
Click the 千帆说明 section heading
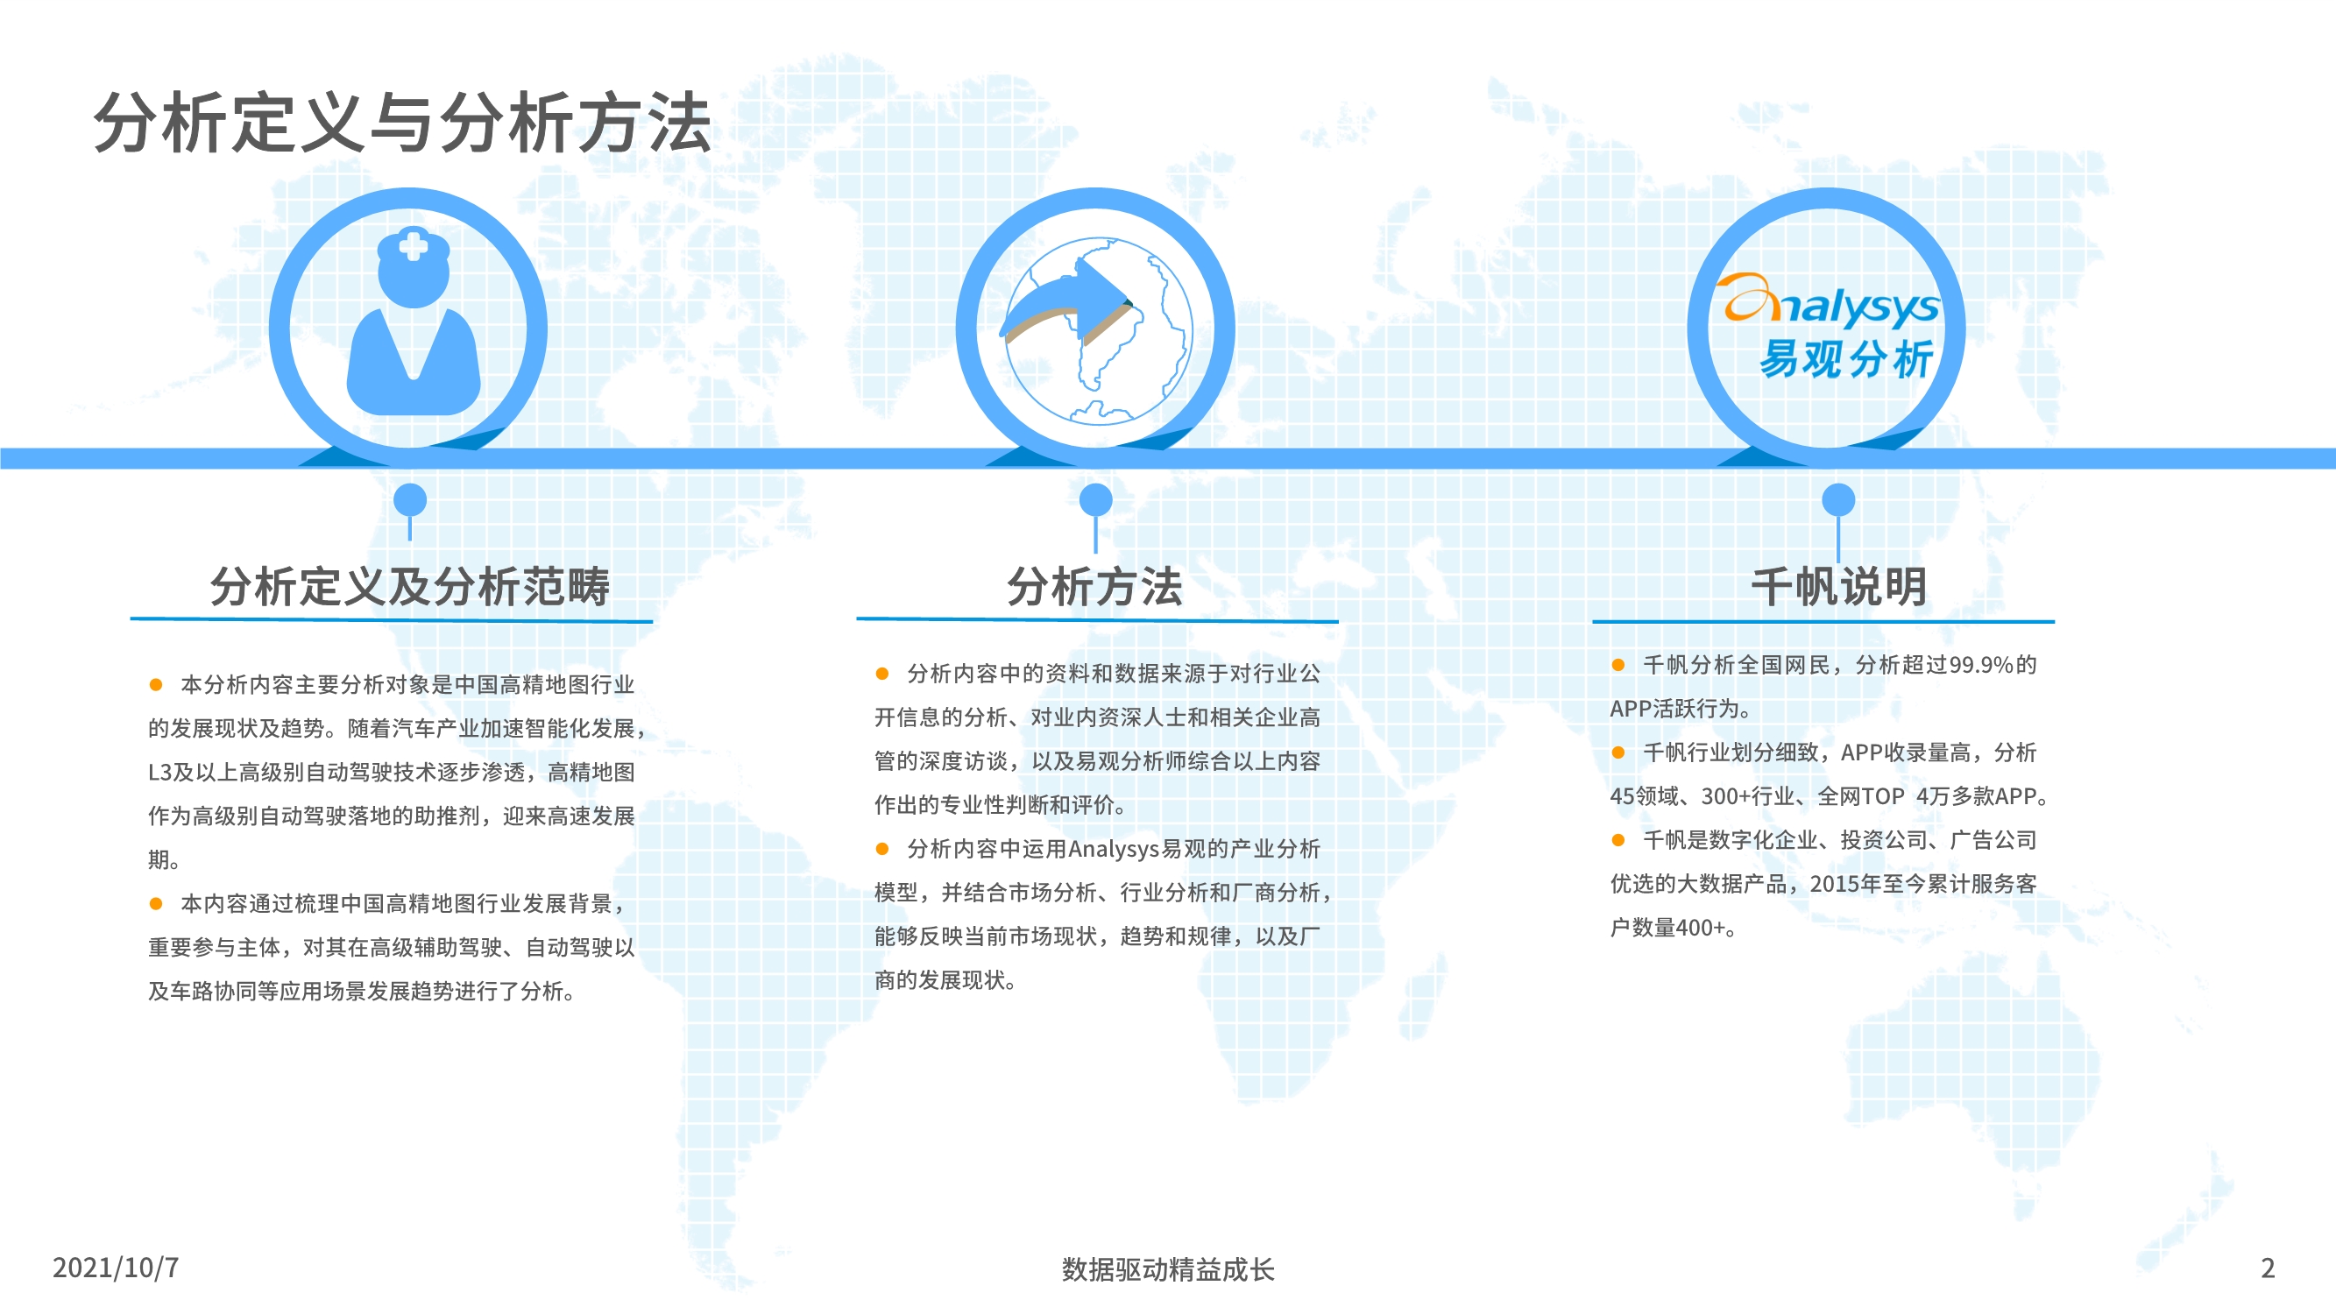pos(1838,586)
